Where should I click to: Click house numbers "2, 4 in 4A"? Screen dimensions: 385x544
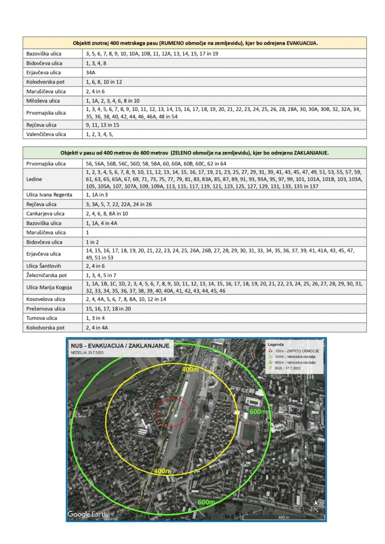(x=97, y=328)
